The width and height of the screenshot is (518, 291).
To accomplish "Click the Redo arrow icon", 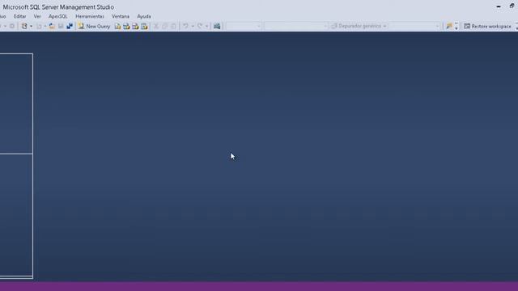I will coord(200,26).
